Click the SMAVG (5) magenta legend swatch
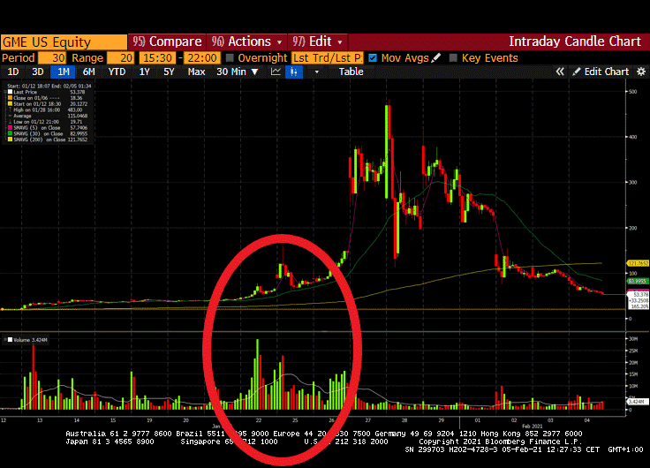Image resolution: width=650 pixels, height=468 pixels. click(x=10, y=128)
